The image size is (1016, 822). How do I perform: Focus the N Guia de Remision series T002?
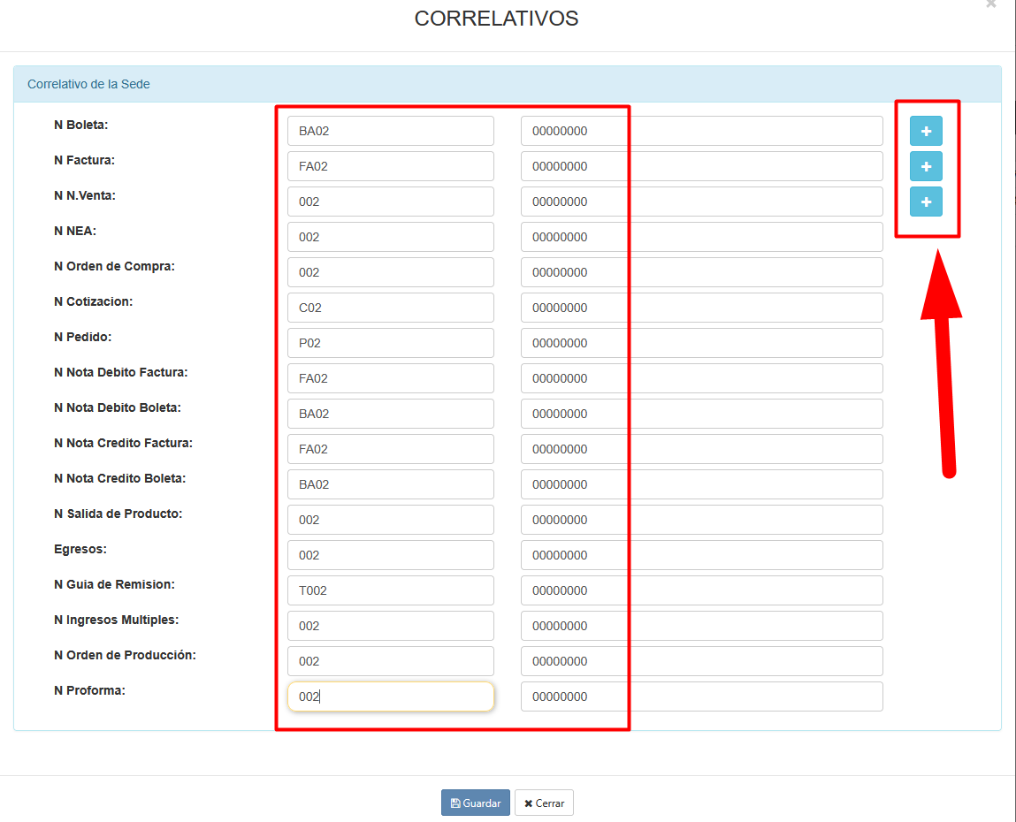point(390,590)
